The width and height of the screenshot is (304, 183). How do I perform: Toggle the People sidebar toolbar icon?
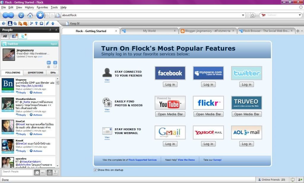point(10,23)
